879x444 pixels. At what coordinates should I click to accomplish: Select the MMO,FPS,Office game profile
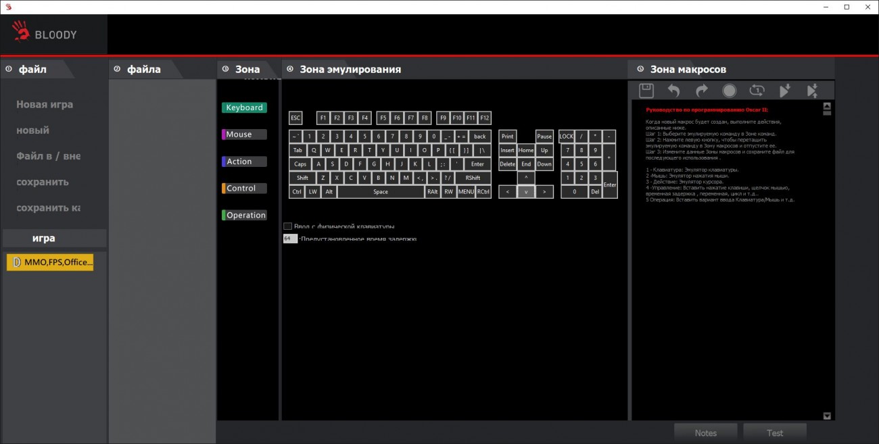(50, 262)
